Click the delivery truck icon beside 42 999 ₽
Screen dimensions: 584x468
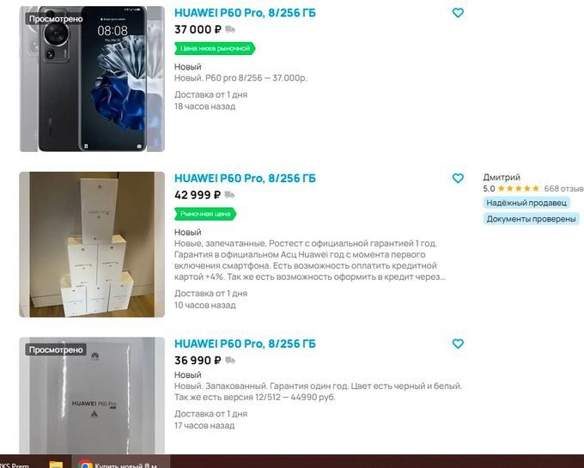[229, 195]
